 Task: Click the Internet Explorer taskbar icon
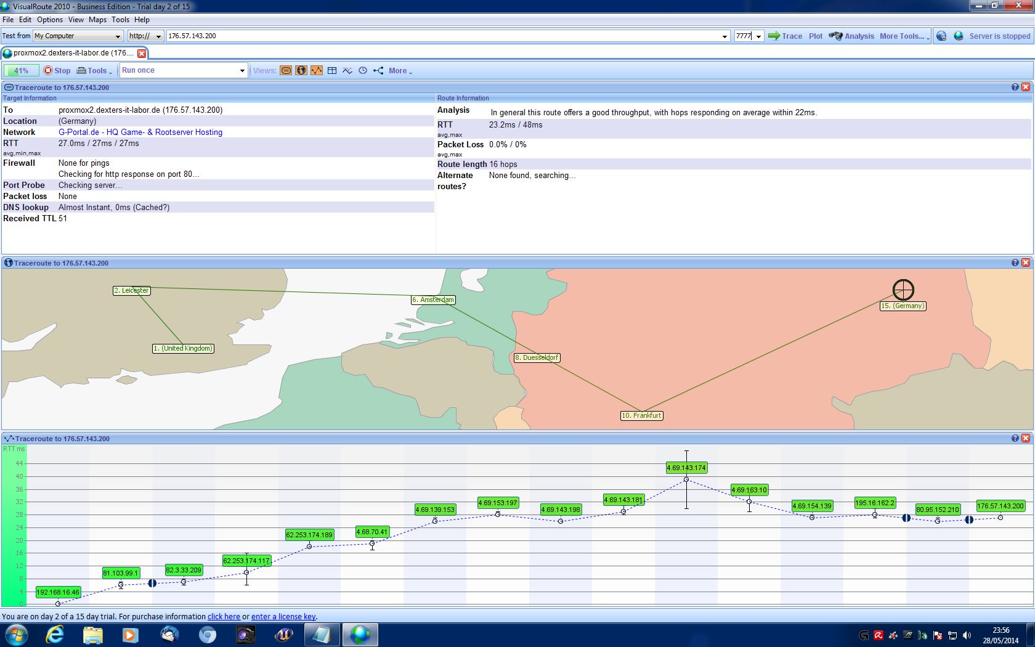point(55,634)
